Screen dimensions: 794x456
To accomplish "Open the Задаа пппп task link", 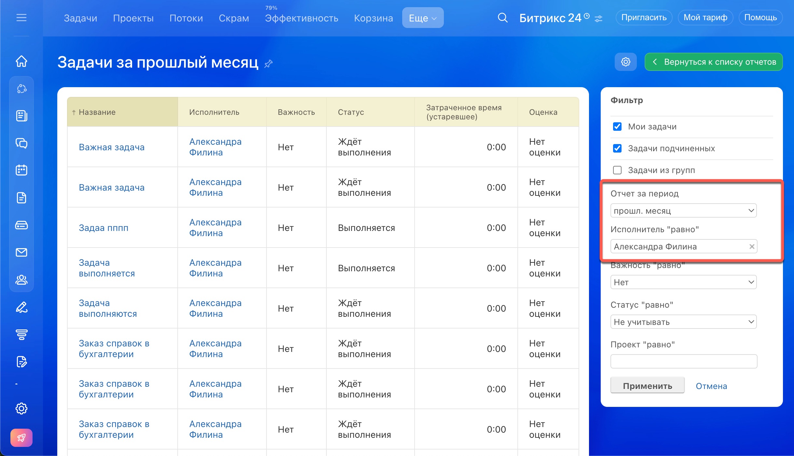I will pyautogui.click(x=103, y=228).
